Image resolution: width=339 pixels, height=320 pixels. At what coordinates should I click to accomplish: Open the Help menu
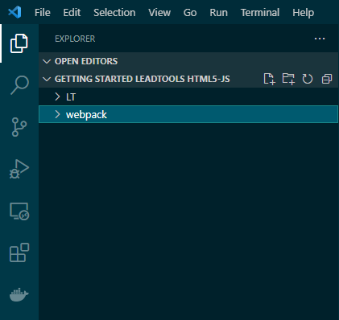coord(303,12)
